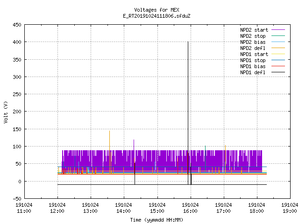
Task: Click the -50 y-axis tick label
Action: tap(17, 199)
